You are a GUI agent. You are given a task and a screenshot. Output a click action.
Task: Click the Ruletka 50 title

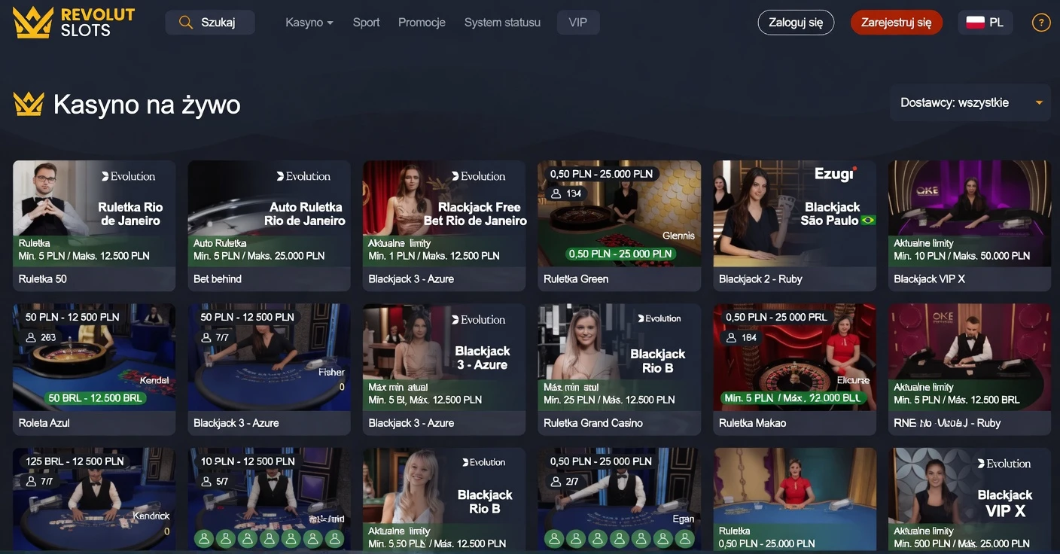click(43, 279)
